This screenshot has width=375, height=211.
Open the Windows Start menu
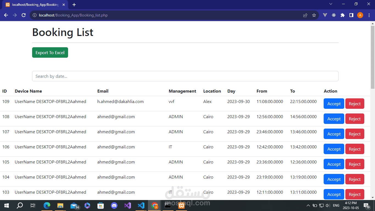[x=7, y=205]
